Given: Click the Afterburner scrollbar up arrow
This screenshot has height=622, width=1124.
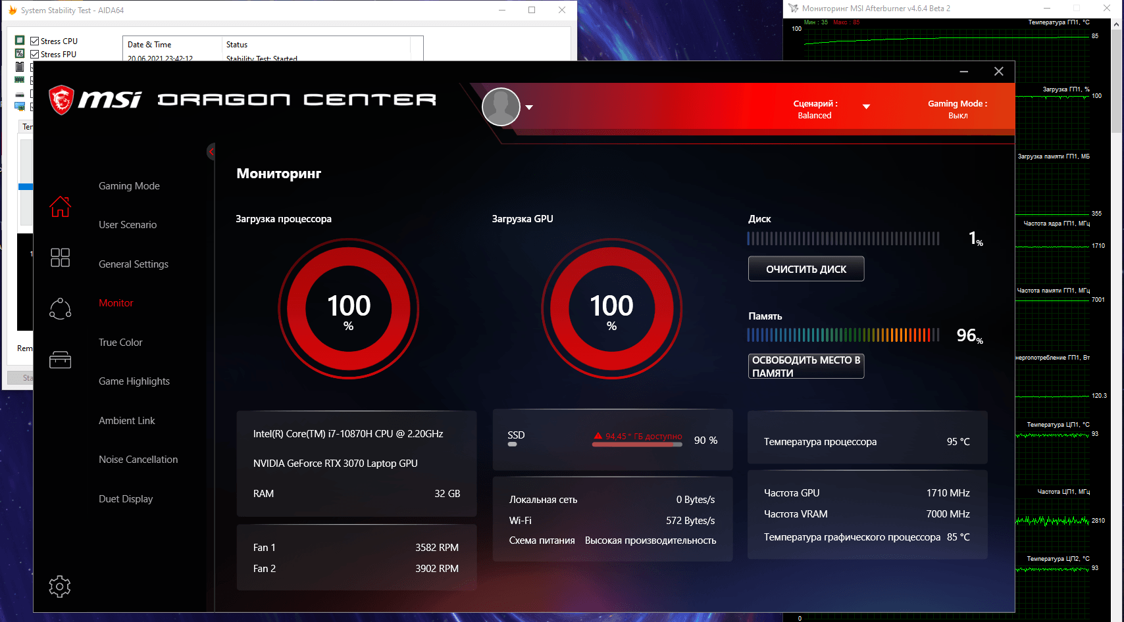Looking at the screenshot, I should [1116, 24].
